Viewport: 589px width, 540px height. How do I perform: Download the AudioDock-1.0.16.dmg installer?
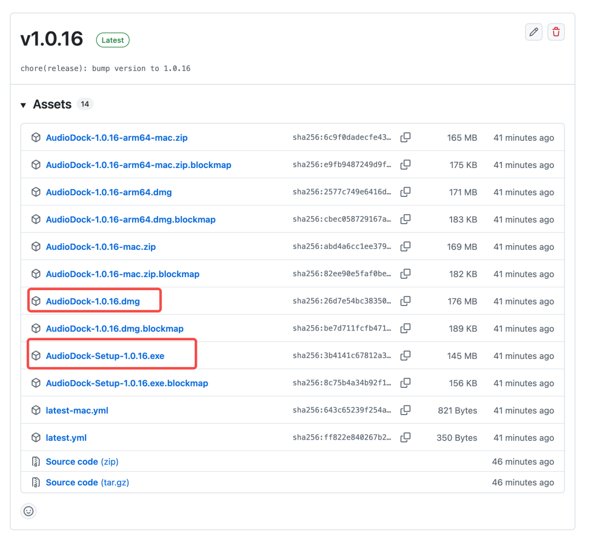pos(93,302)
